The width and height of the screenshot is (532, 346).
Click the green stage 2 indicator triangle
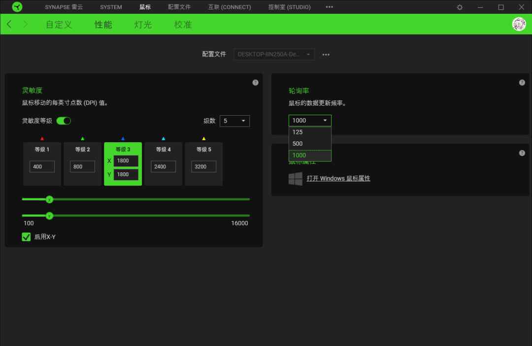pyautogui.click(x=82, y=139)
